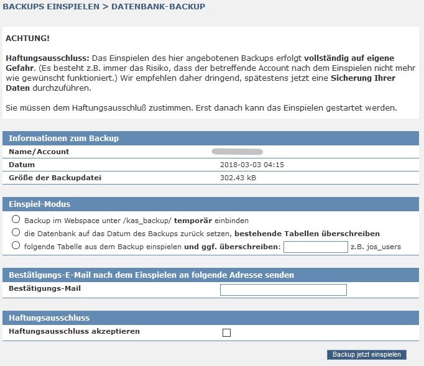Click the date value 2018-03-03 04:15
This screenshot has width=424, height=366.
(x=252, y=165)
